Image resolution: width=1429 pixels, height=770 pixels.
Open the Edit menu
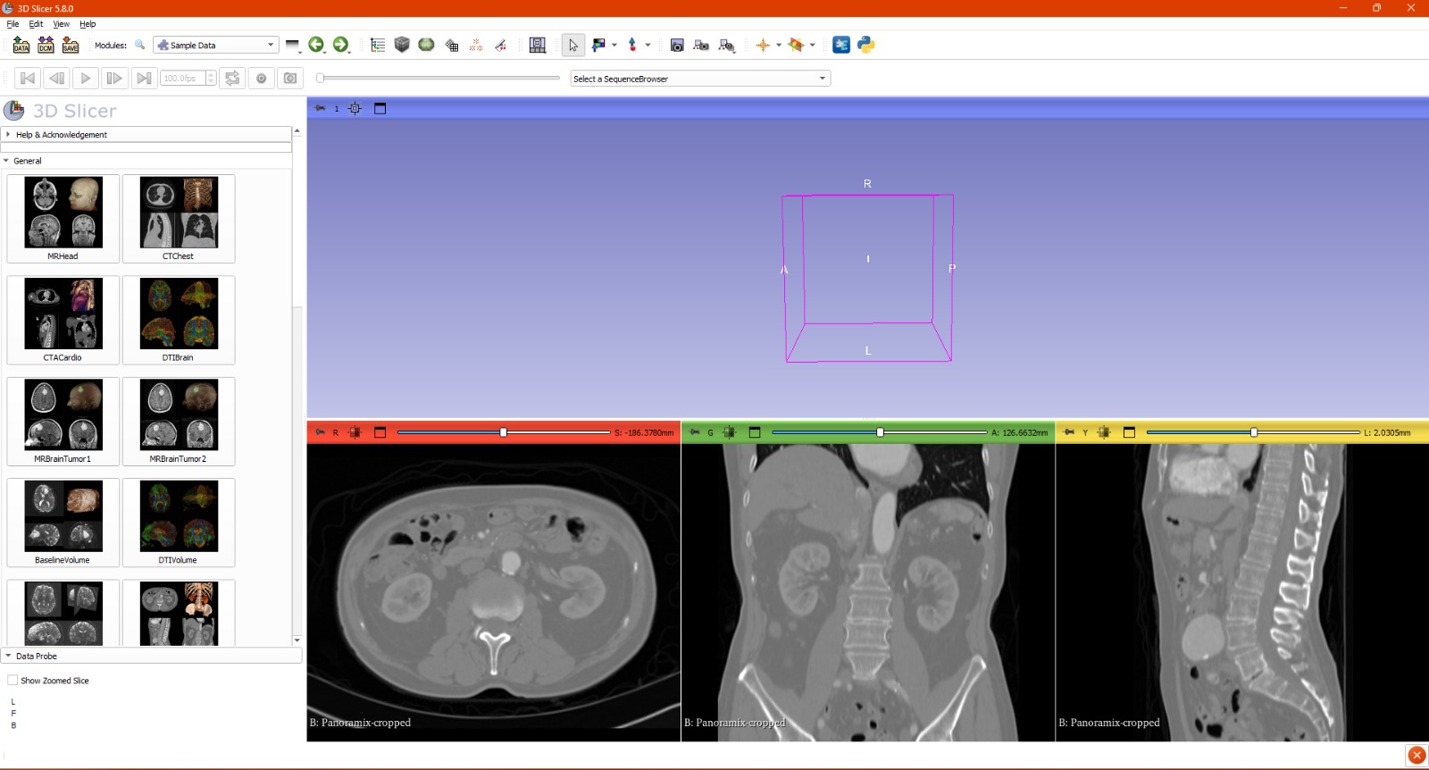click(x=36, y=24)
